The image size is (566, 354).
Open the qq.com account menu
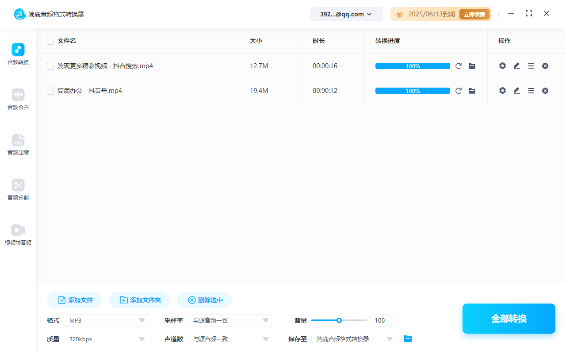(347, 14)
